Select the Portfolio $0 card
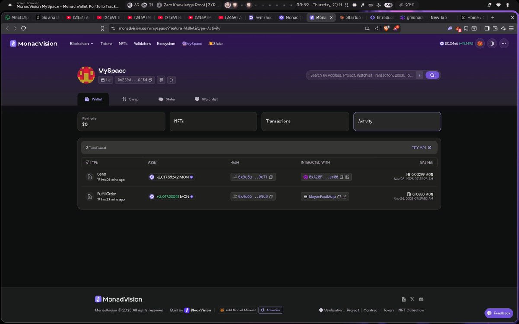This screenshot has width=519, height=324. (x=122, y=122)
